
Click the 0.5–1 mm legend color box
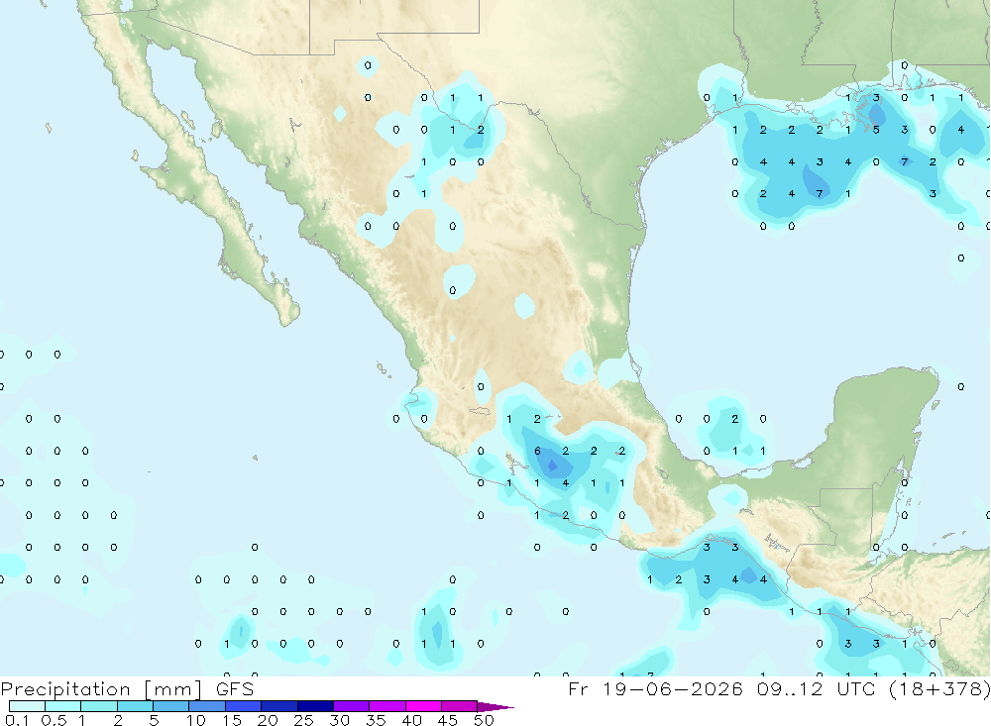pyautogui.click(x=62, y=706)
